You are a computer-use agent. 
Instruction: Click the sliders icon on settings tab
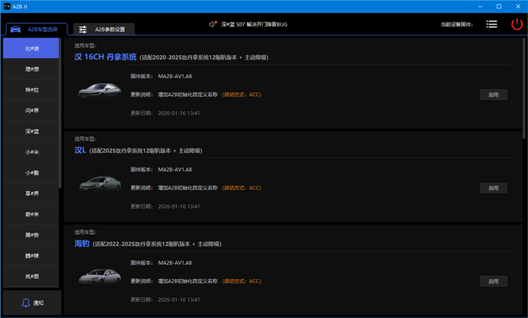83,30
